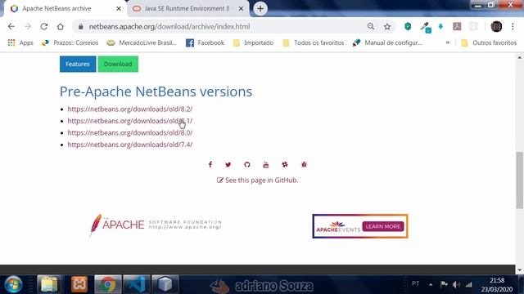The image size is (524, 294).
Task: Open the NetBeans 8.2 download link
Action: click(130, 109)
